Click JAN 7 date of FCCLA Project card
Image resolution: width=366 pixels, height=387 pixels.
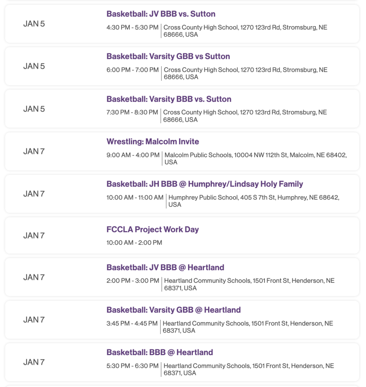coord(34,235)
